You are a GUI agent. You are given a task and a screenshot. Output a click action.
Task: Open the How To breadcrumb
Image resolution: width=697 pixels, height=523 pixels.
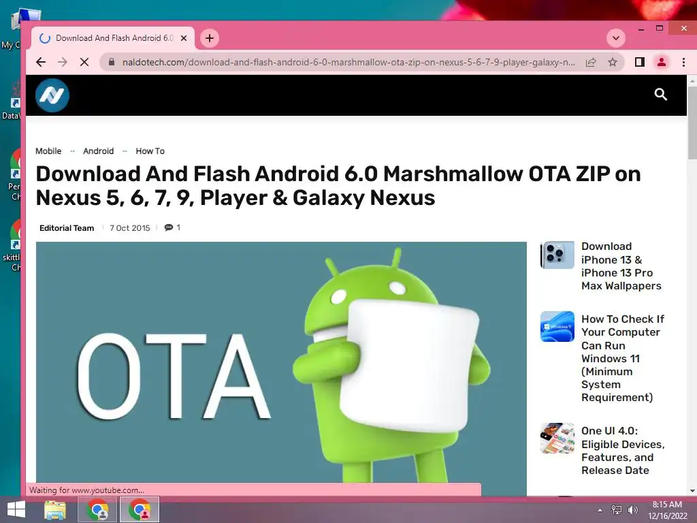[x=150, y=151]
